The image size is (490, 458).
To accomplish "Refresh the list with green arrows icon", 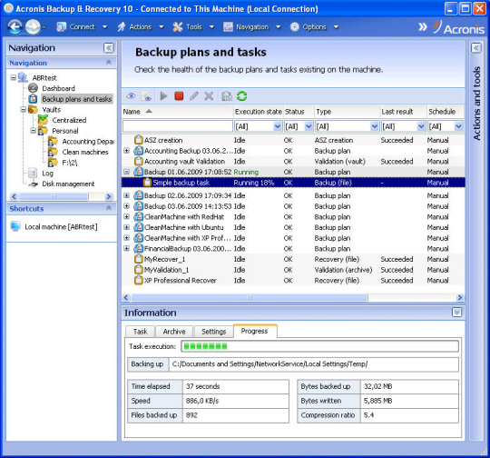I will coord(242,96).
